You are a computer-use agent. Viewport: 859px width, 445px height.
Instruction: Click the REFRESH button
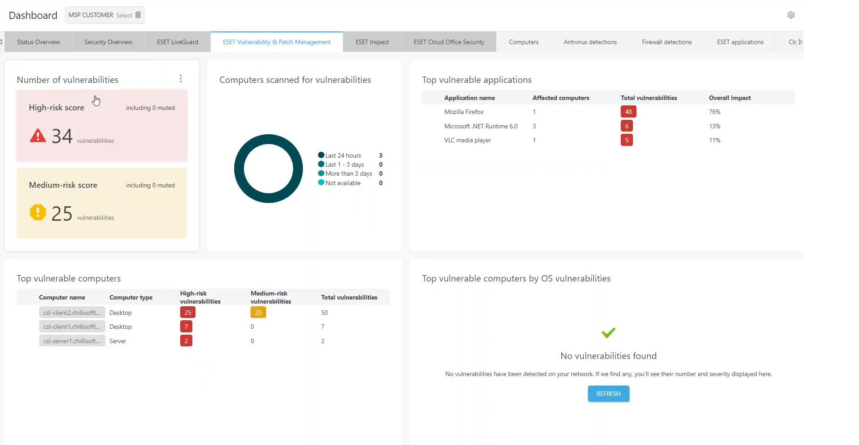(608, 394)
